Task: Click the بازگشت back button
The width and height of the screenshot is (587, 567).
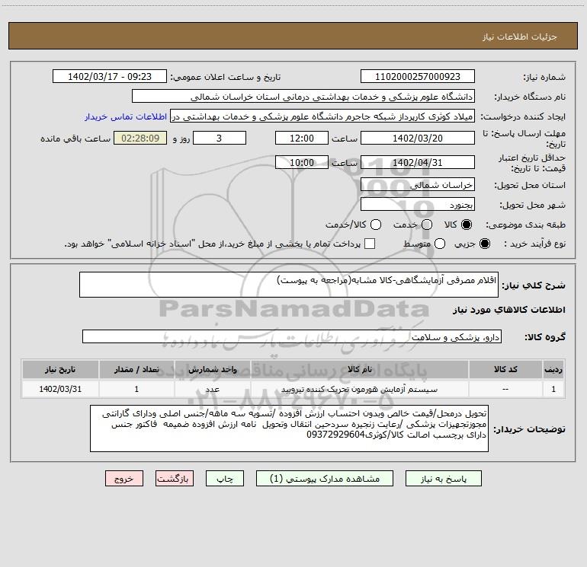Action: pos(175,479)
